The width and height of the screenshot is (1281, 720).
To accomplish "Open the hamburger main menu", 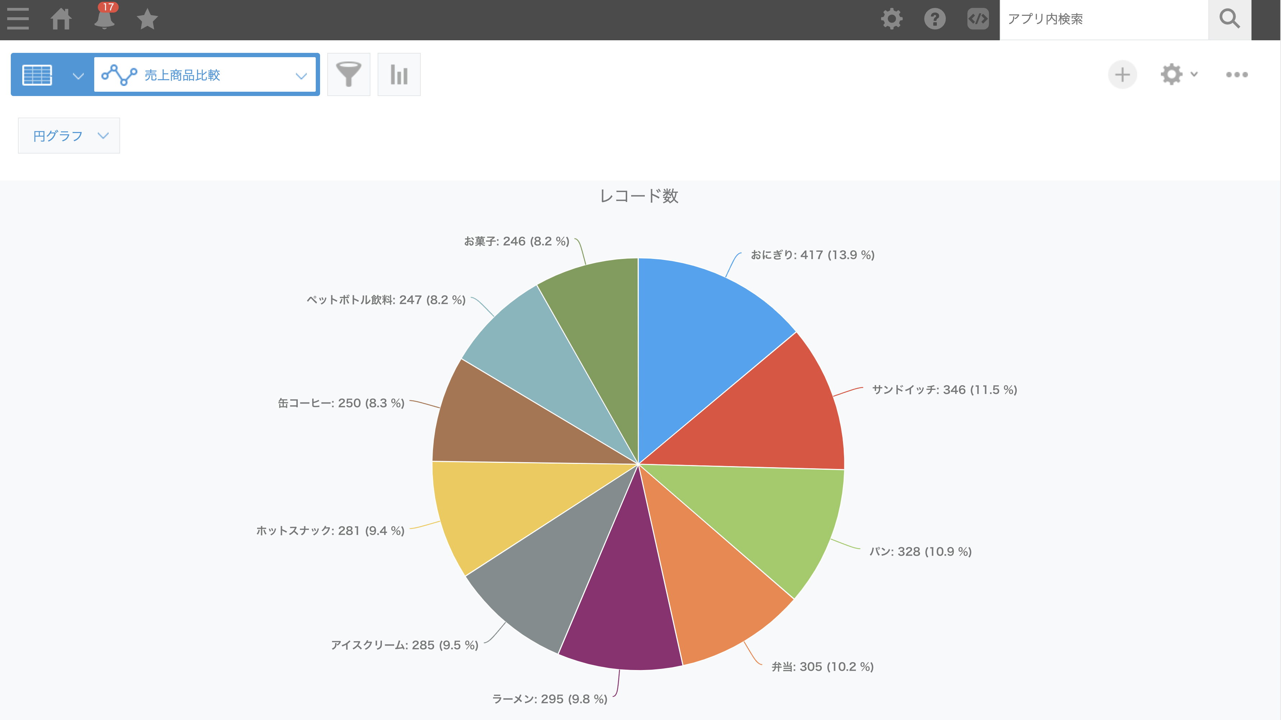I will click(x=18, y=19).
